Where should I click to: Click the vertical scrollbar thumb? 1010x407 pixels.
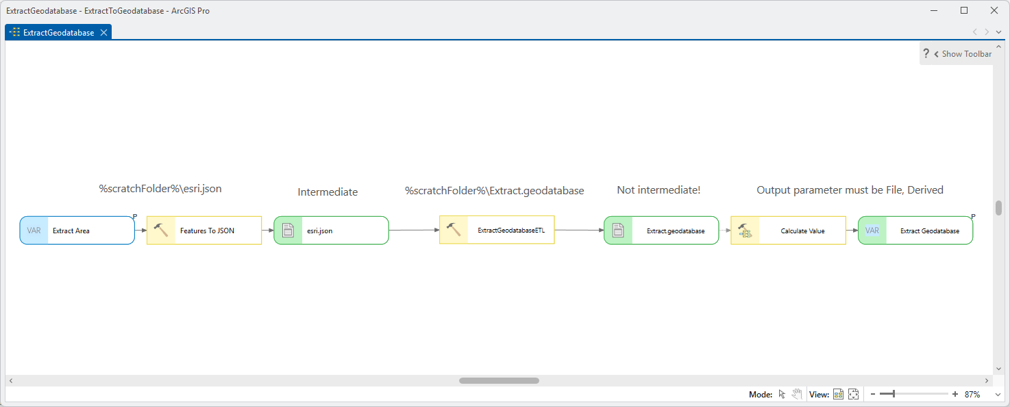pos(998,209)
